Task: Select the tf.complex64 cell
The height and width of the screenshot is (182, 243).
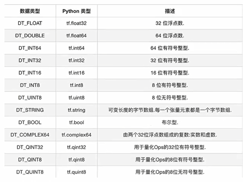Action: (x=77, y=135)
